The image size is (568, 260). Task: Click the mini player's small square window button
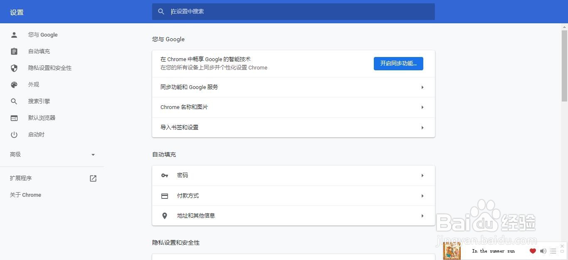coord(562,252)
